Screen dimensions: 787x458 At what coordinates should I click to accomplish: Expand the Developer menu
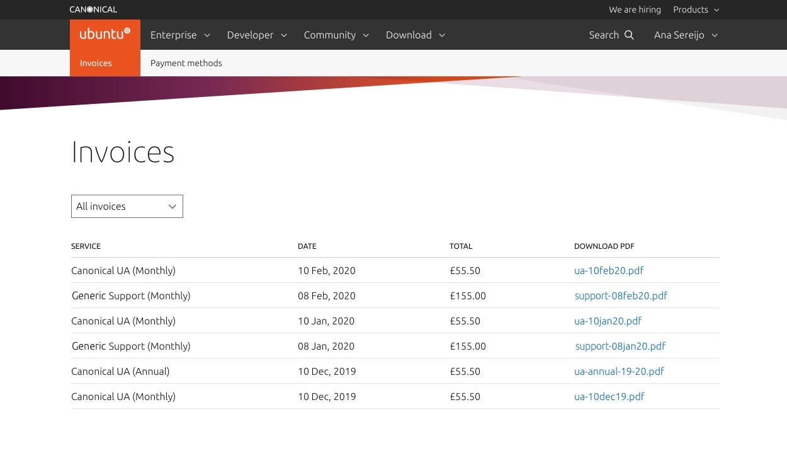point(257,35)
